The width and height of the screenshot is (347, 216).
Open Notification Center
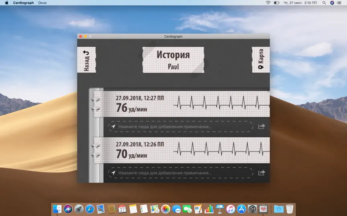339,3
